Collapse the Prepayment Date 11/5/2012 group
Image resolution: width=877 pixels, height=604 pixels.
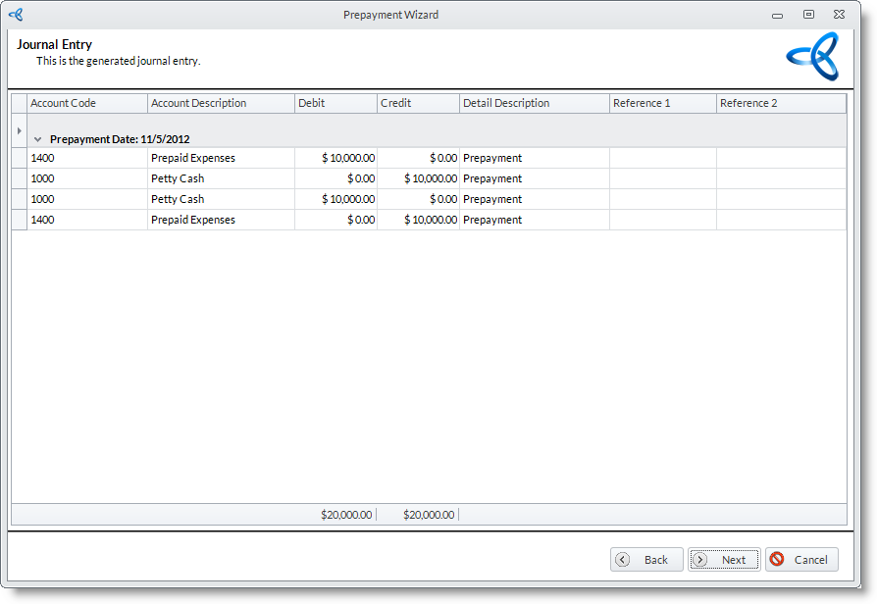click(38, 139)
